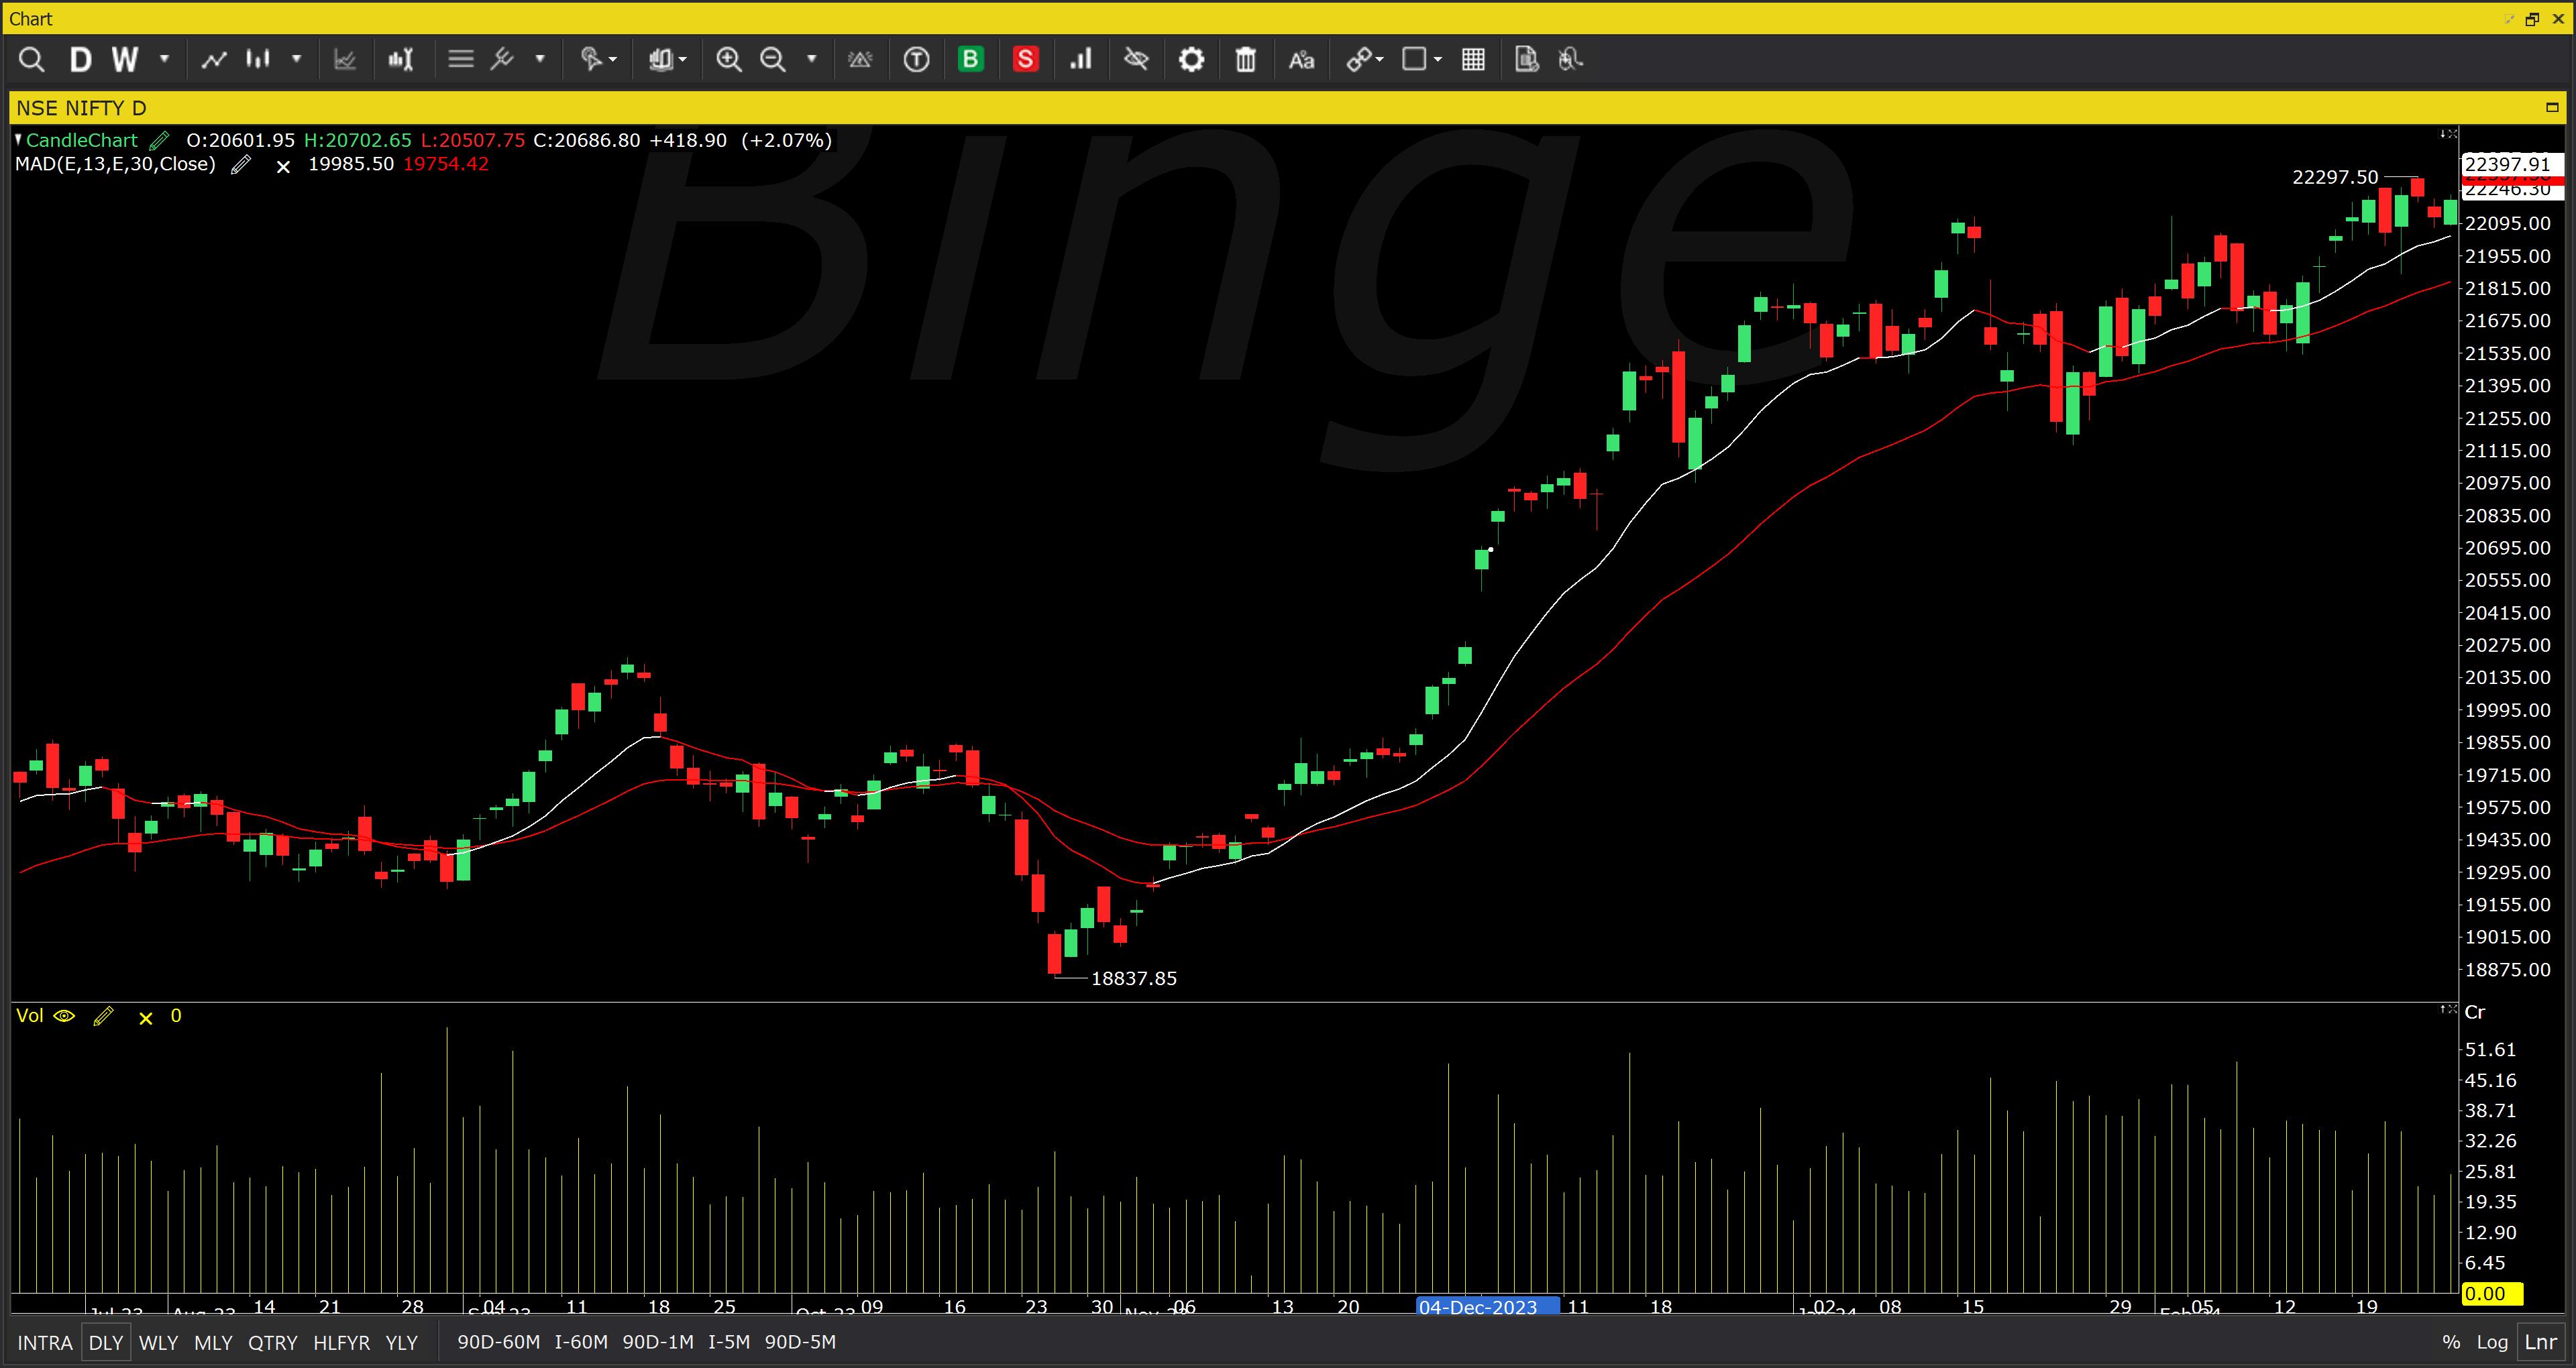Click the trash delete drawings icon

[x=1245, y=60]
